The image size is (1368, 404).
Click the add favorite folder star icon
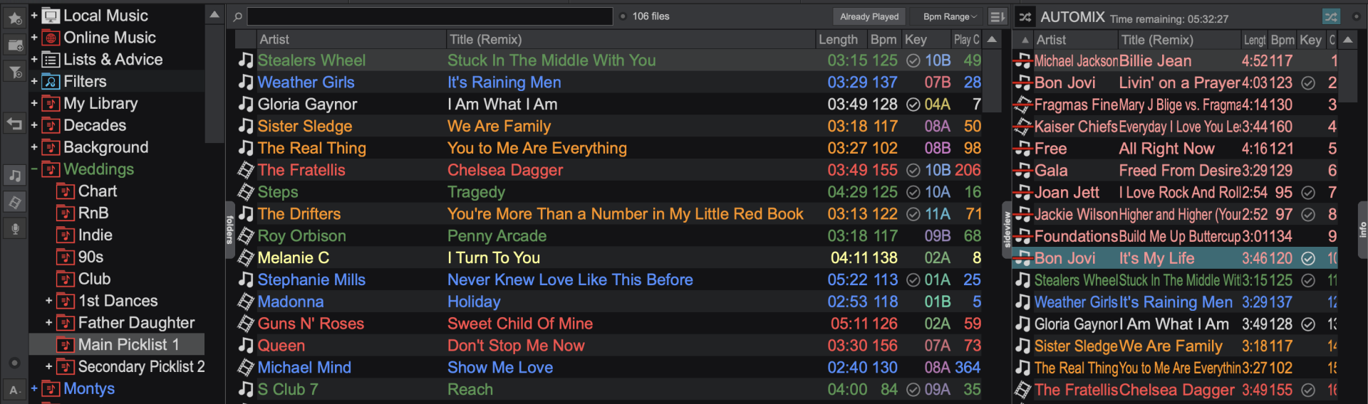14,17
